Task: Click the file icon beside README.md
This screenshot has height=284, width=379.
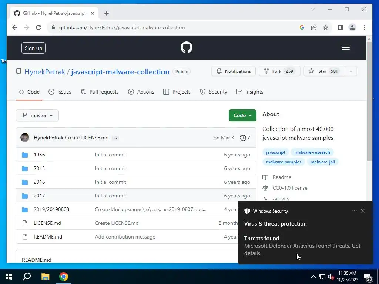Action: coord(25,237)
